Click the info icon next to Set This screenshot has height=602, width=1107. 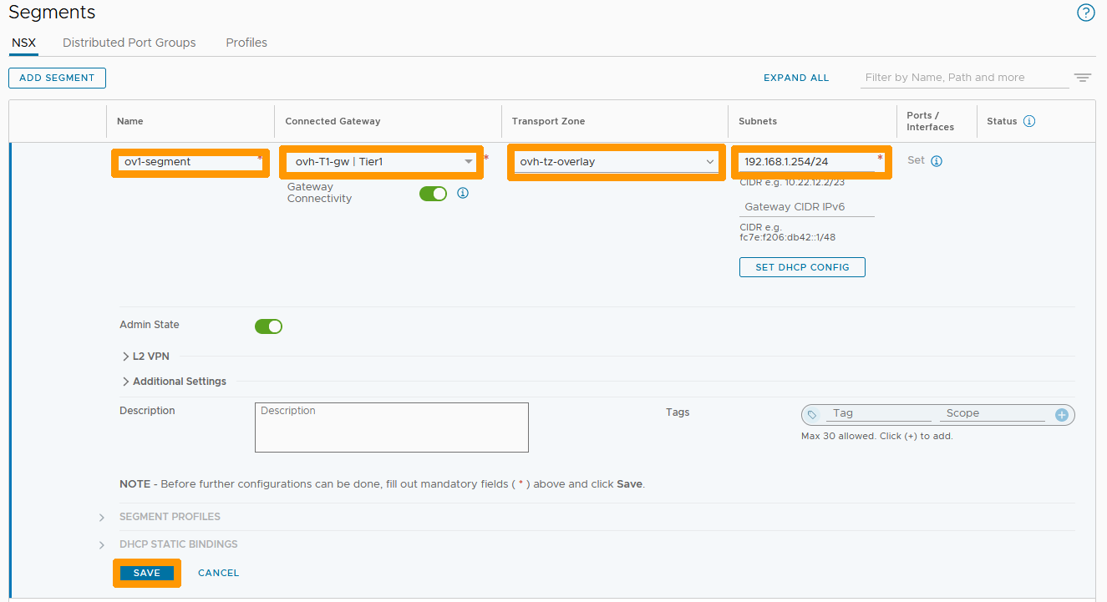[937, 161]
